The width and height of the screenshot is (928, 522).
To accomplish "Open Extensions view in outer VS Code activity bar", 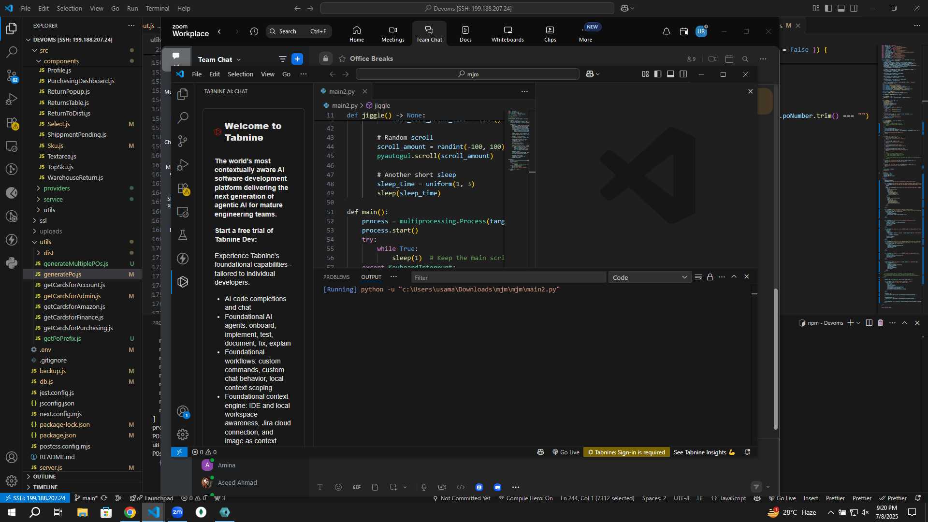I will (x=12, y=123).
